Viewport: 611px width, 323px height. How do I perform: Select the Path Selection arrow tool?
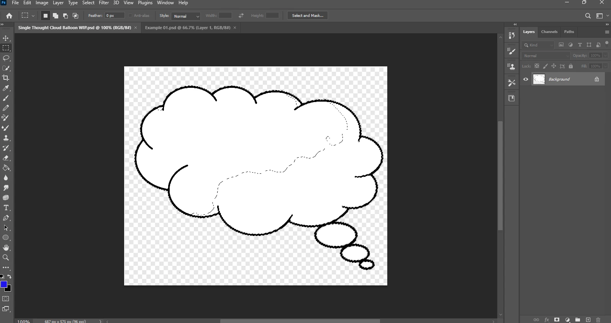(x=6, y=227)
